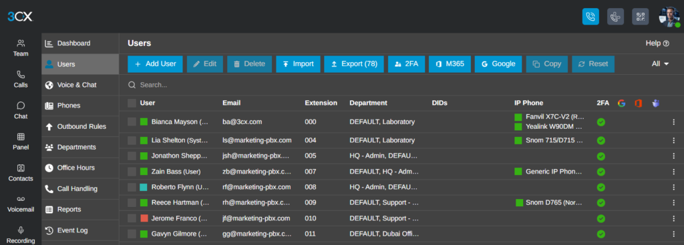Screen dimensions: 684x245
Task: Click the 3CX logo
Action: pyautogui.click(x=20, y=17)
